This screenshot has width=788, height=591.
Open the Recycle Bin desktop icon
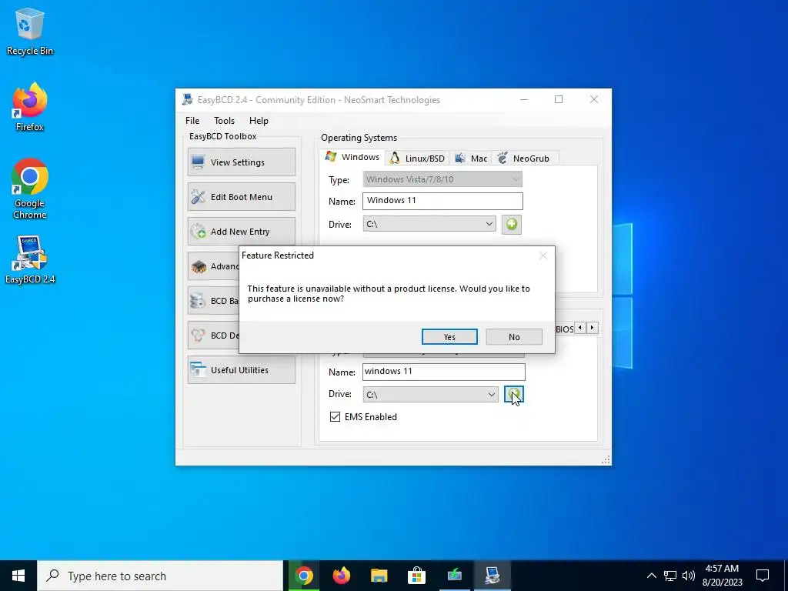point(30,31)
